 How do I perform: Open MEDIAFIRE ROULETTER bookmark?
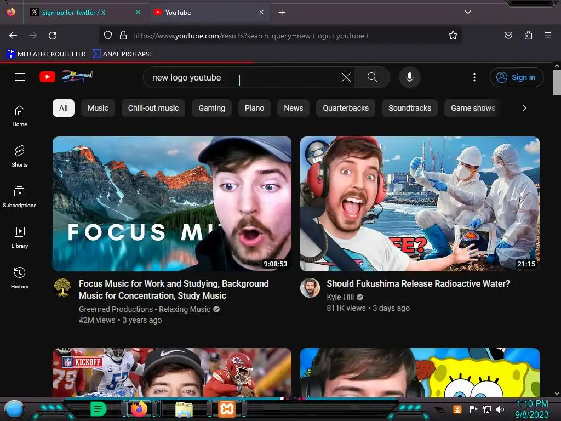pos(46,54)
